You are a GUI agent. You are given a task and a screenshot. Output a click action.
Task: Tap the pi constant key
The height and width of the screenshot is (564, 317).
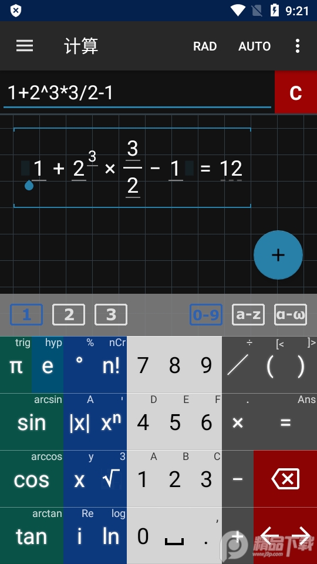(x=16, y=365)
